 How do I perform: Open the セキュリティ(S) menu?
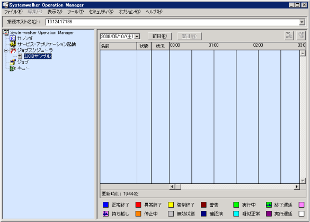click(101, 12)
